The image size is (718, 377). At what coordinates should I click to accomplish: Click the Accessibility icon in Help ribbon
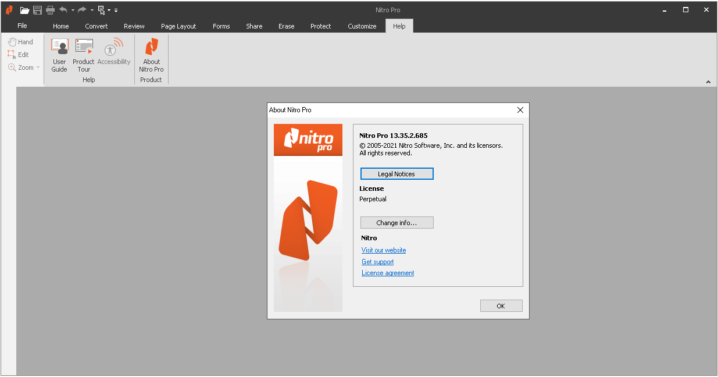[114, 52]
